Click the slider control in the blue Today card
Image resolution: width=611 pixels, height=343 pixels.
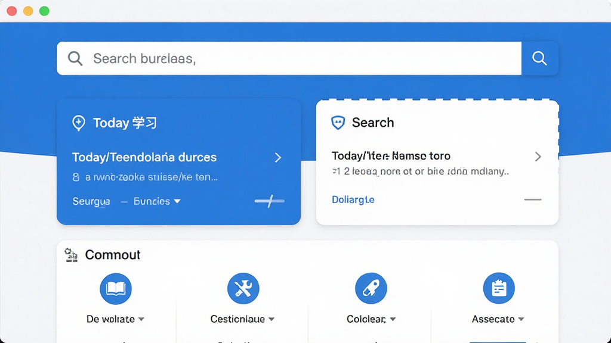point(269,201)
